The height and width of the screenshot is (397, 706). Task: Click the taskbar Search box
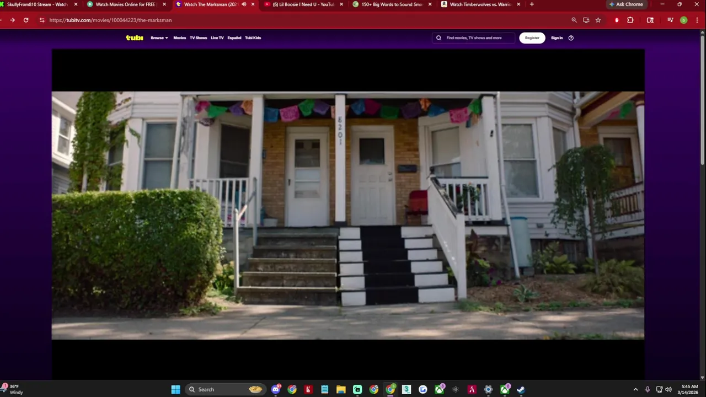click(x=225, y=390)
